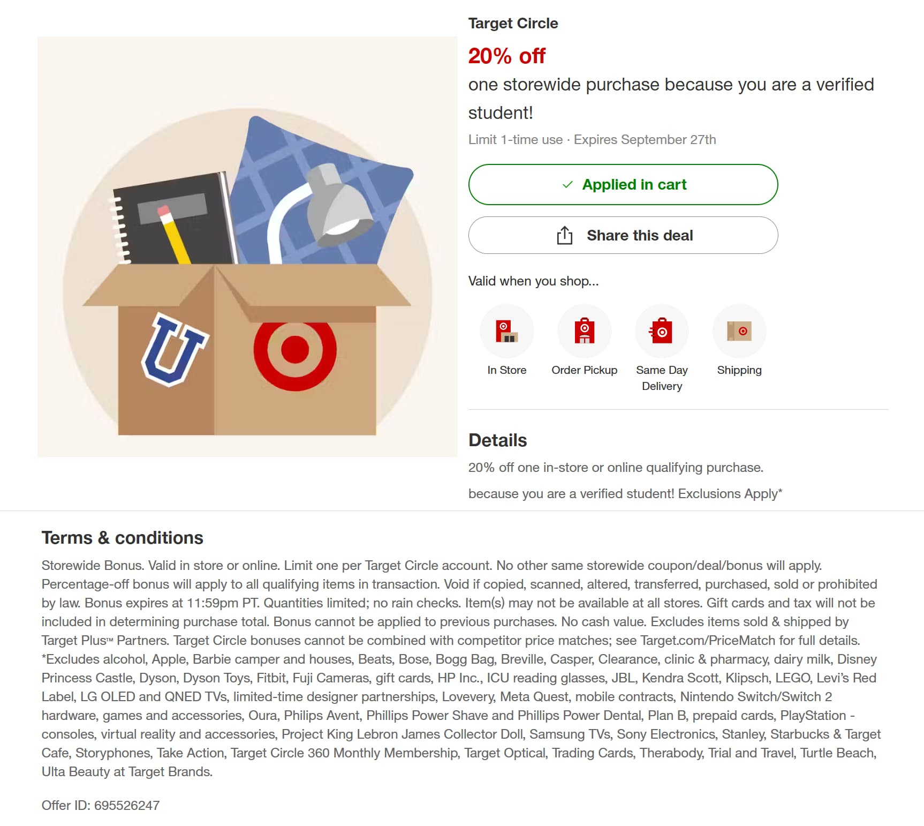Click the Order Pickup bag icon
This screenshot has height=826, width=924.
coord(584,331)
